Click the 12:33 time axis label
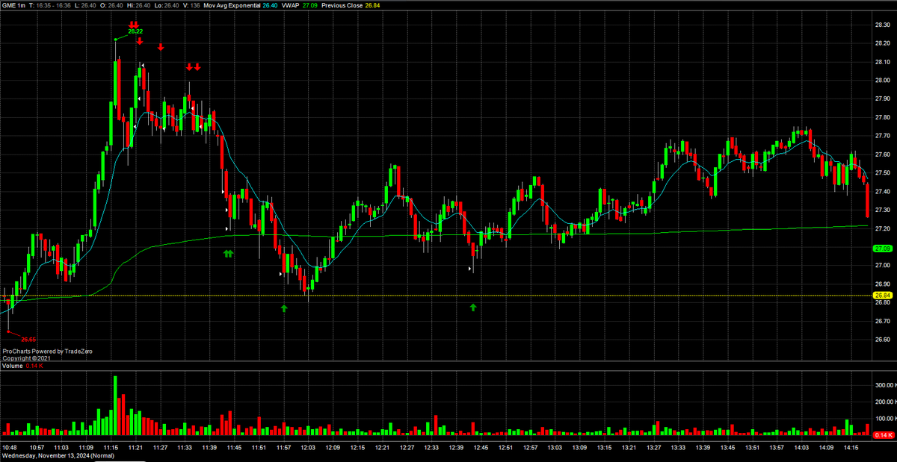Screen dimensions: 897x462 tap(431, 447)
